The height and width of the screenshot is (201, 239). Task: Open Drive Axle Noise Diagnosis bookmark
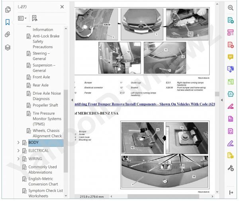point(47,96)
